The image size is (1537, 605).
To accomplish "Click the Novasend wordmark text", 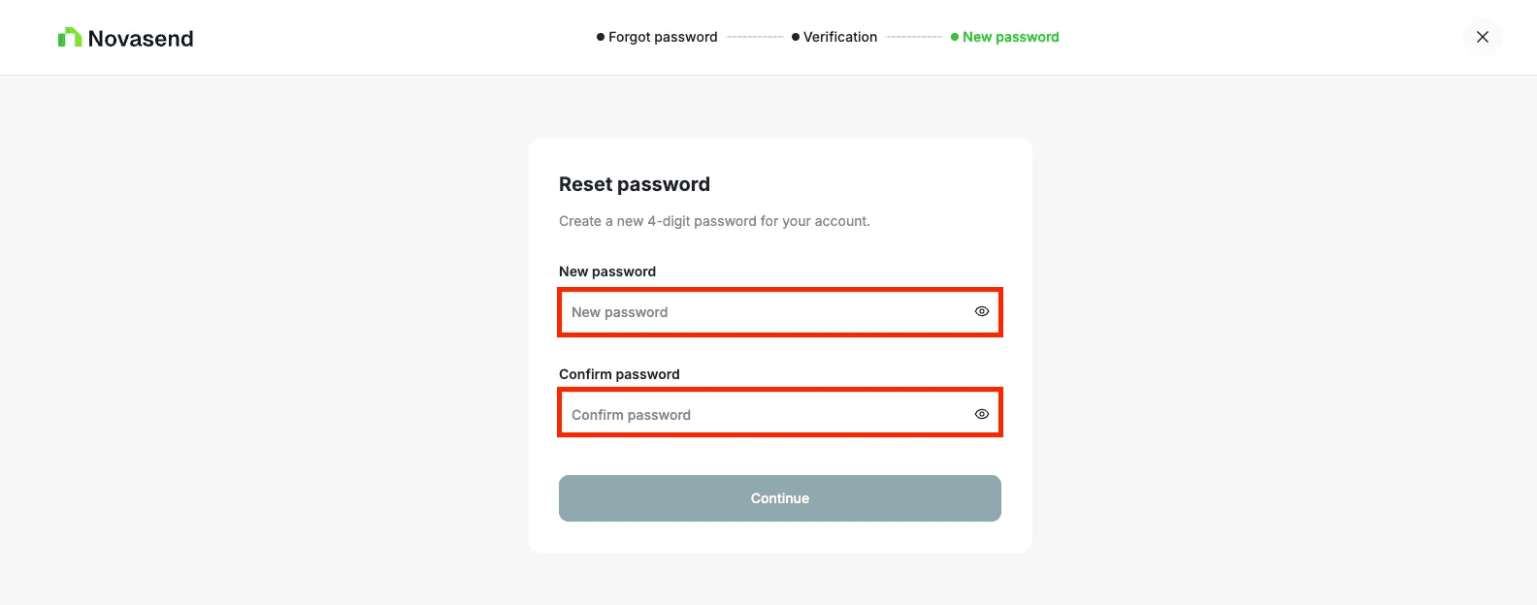I will point(141,38).
